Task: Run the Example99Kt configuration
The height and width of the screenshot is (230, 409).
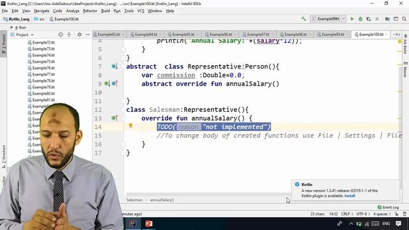Action: click(x=352, y=19)
